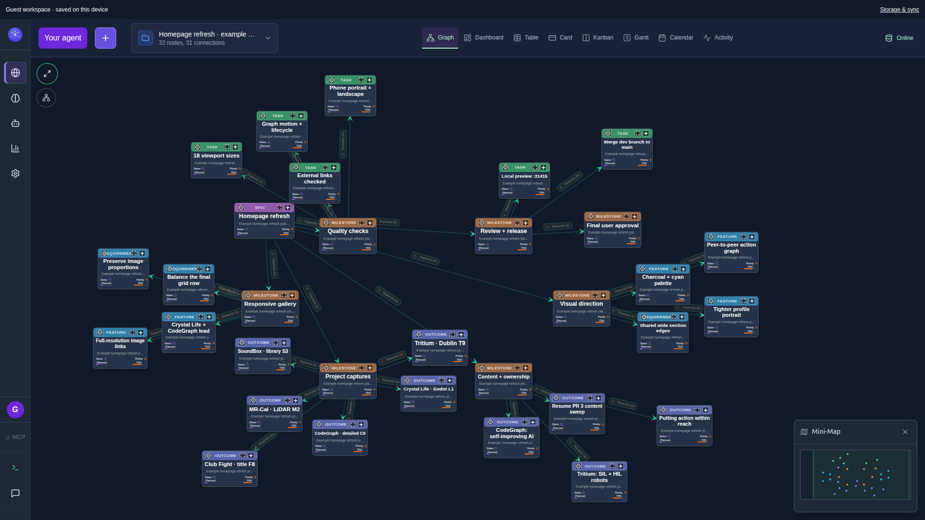The height and width of the screenshot is (520, 925).
Task: Switch to the Dashboard tab
Action: pyautogui.click(x=484, y=38)
